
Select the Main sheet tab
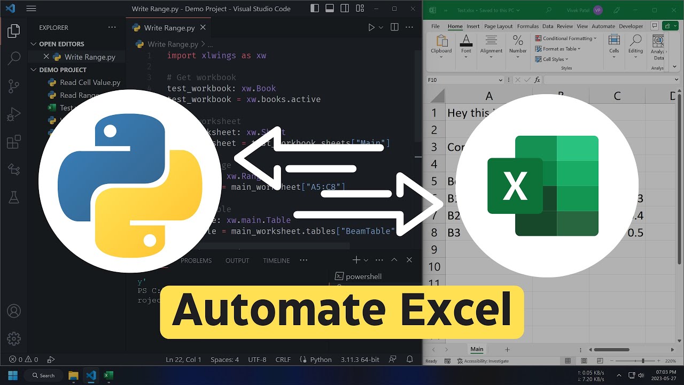(x=477, y=349)
